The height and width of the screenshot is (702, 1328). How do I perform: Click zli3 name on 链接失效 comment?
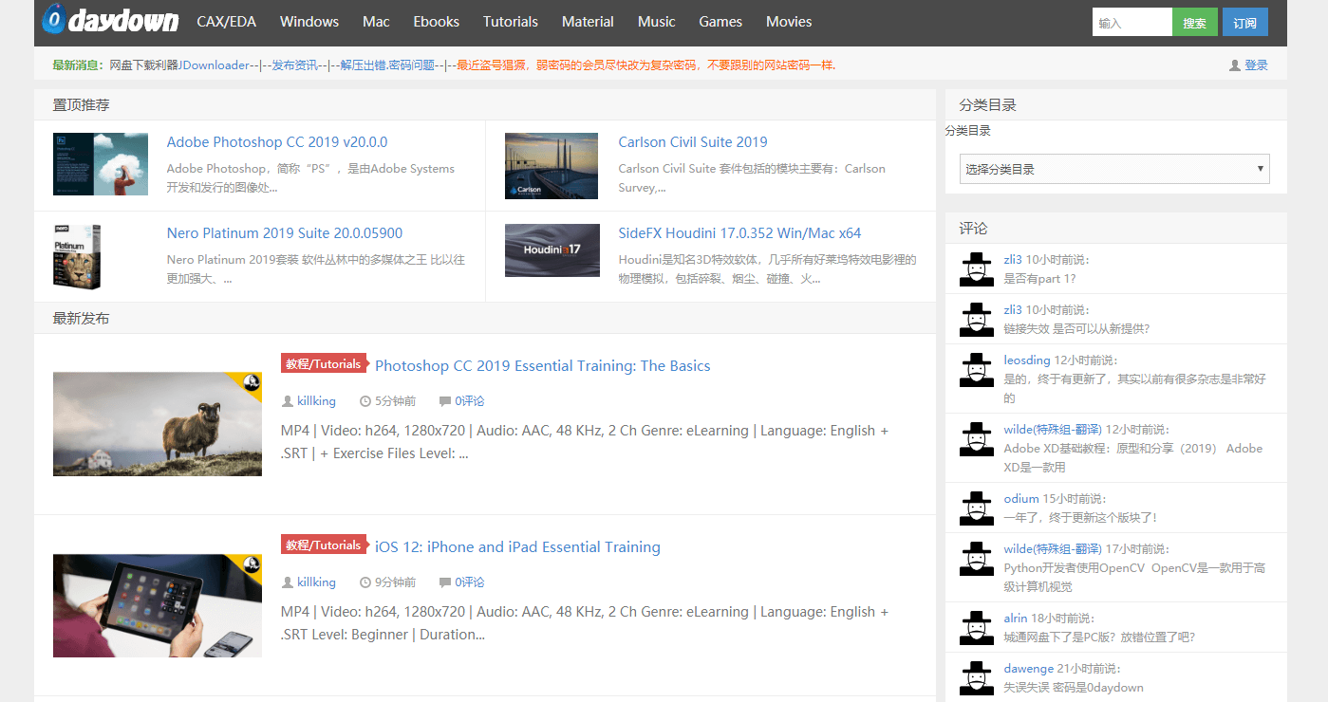(1013, 310)
